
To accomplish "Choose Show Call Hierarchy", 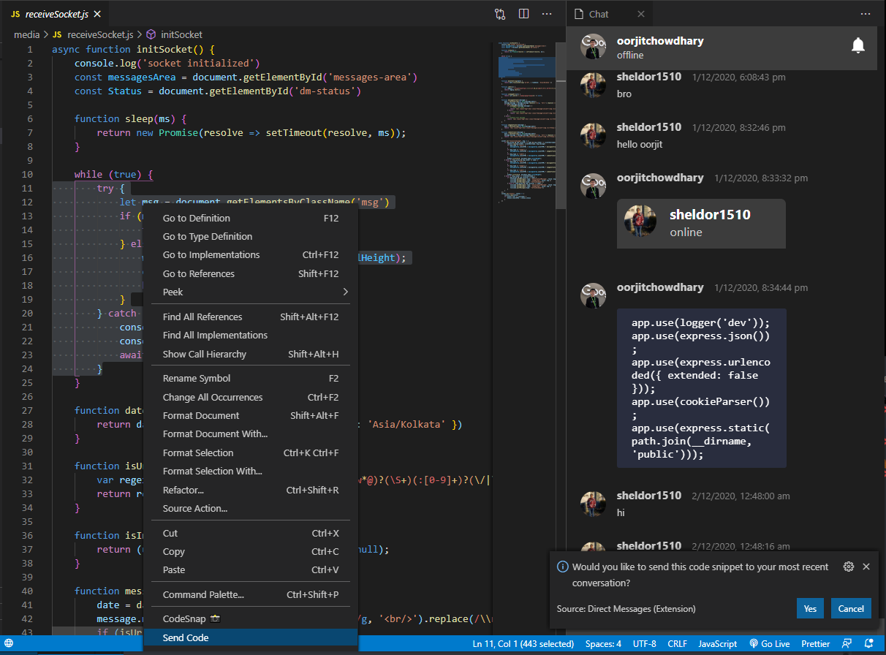I will pyautogui.click(x=250, y=354).
